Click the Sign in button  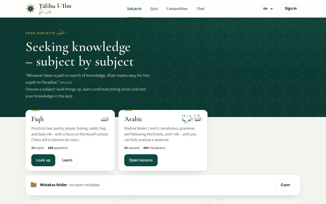coord(291,9)
